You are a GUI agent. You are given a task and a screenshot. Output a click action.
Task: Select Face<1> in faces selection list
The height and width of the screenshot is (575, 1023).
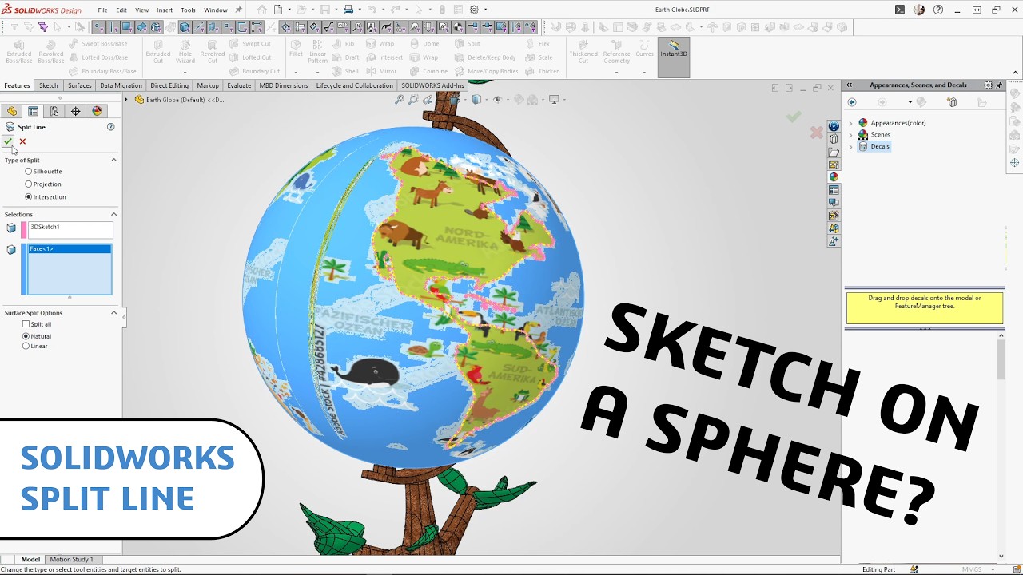[x=70, y=249]
